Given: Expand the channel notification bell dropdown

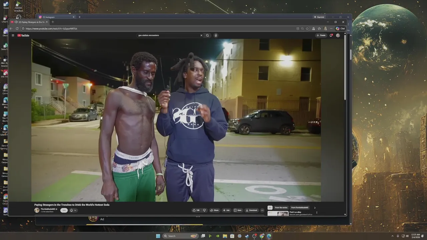Looking at the screenshot, I should click(x=73, y=210).
